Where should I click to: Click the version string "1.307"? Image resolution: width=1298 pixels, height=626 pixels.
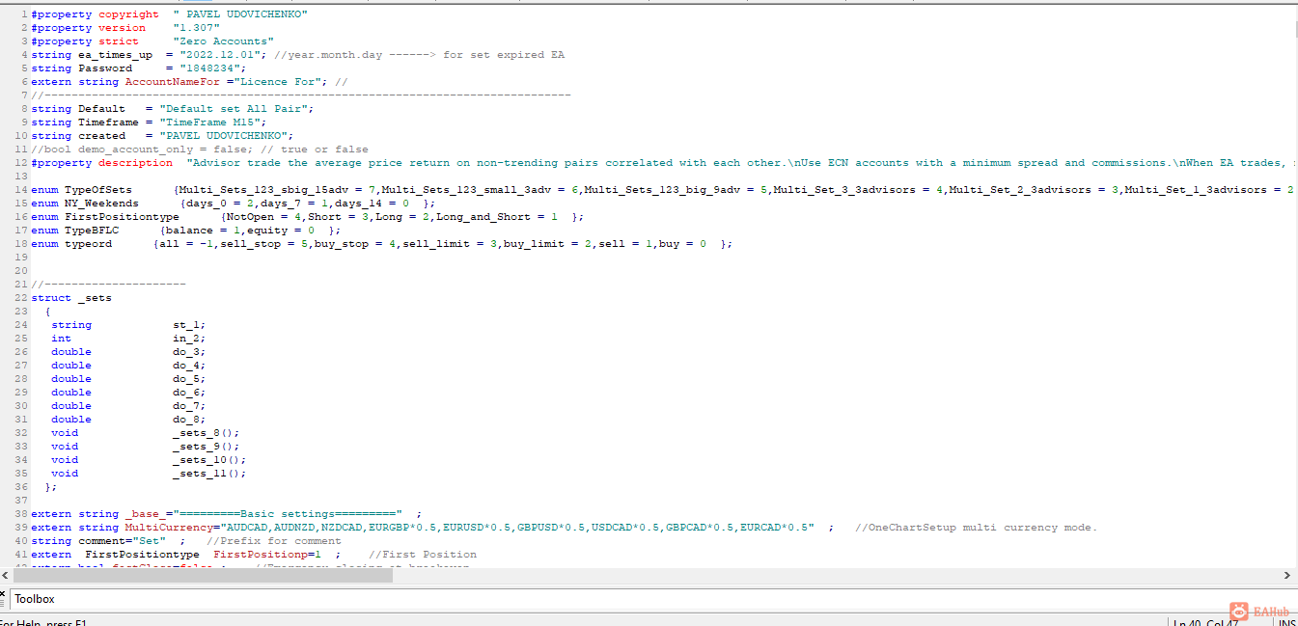pos(197,28)
